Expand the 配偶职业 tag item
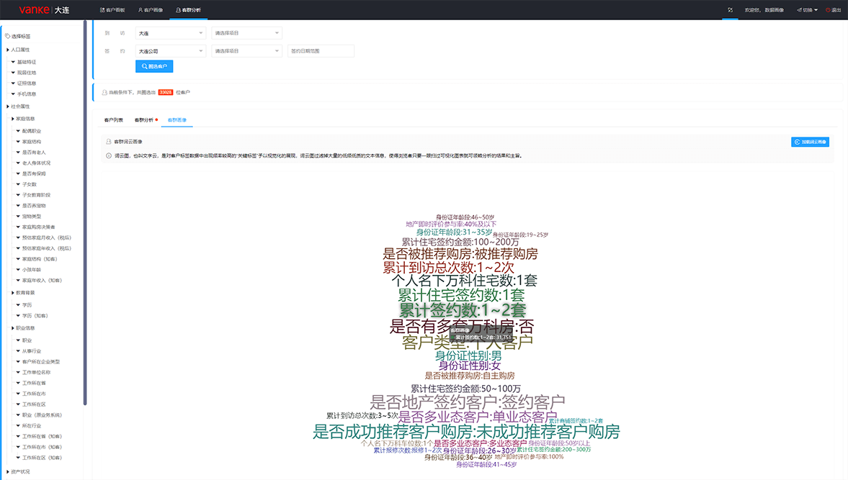The height and width of the screenshot is (480, 848). (x=18, y=132)
